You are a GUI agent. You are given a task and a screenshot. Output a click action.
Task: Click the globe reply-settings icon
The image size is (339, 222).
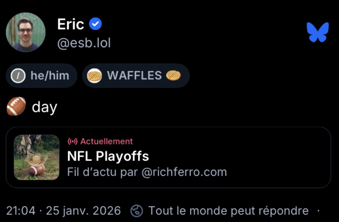coord(137,211)
